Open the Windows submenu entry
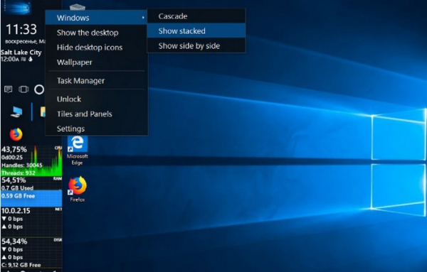This screenshot has height=272, width=427. (x=96, y=18)
